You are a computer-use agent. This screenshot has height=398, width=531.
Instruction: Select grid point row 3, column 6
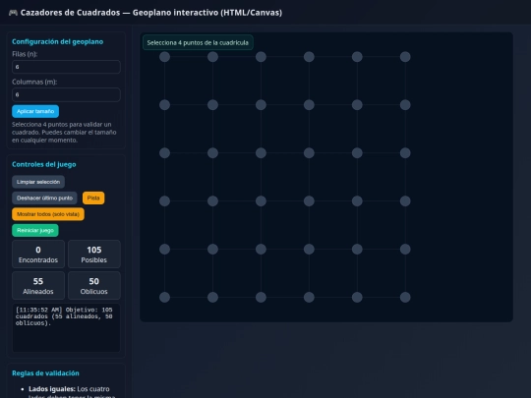[x=405, y=153]
